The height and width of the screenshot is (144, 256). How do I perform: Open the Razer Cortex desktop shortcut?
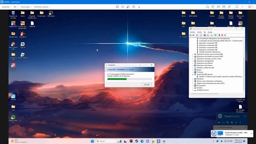(13, 118)
